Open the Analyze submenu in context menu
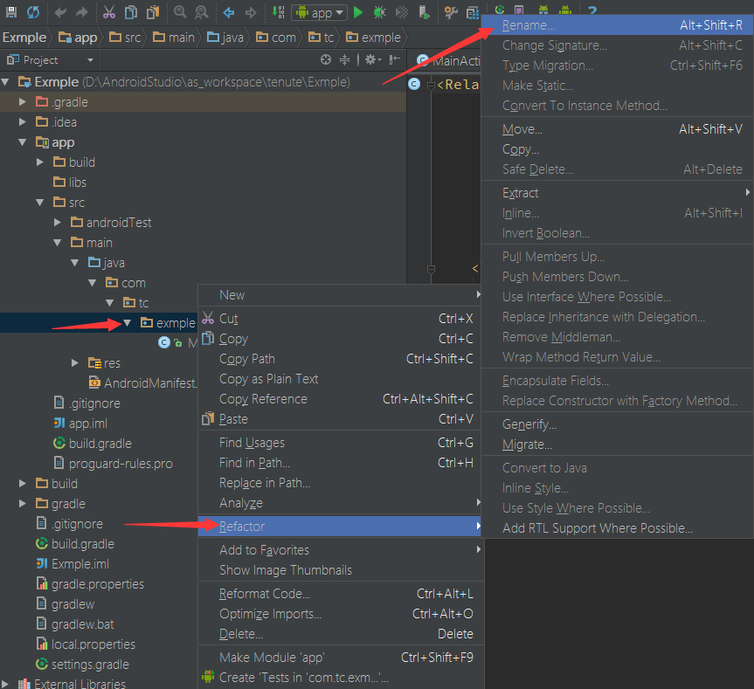The height and width of the screenshot is (689, 754). (x=341, y=503)
